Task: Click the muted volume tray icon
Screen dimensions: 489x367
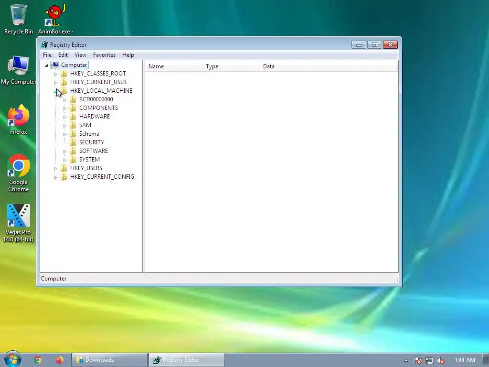Action: tap(441, 360)
